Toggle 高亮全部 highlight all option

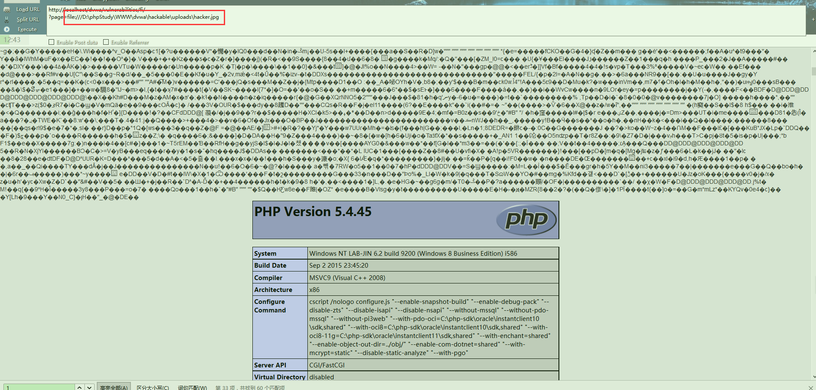pyautogui.click(x=113, y=387)
